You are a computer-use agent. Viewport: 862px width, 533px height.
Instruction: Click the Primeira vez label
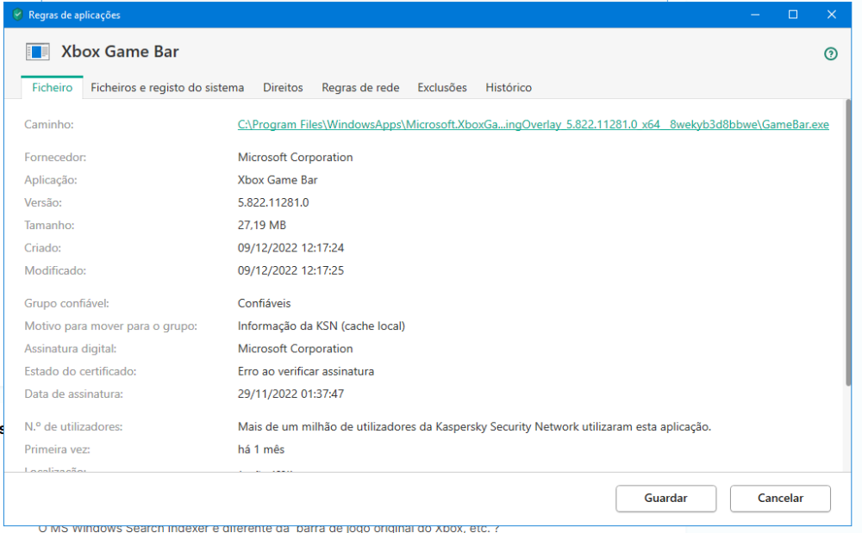[x=57, y=449]
